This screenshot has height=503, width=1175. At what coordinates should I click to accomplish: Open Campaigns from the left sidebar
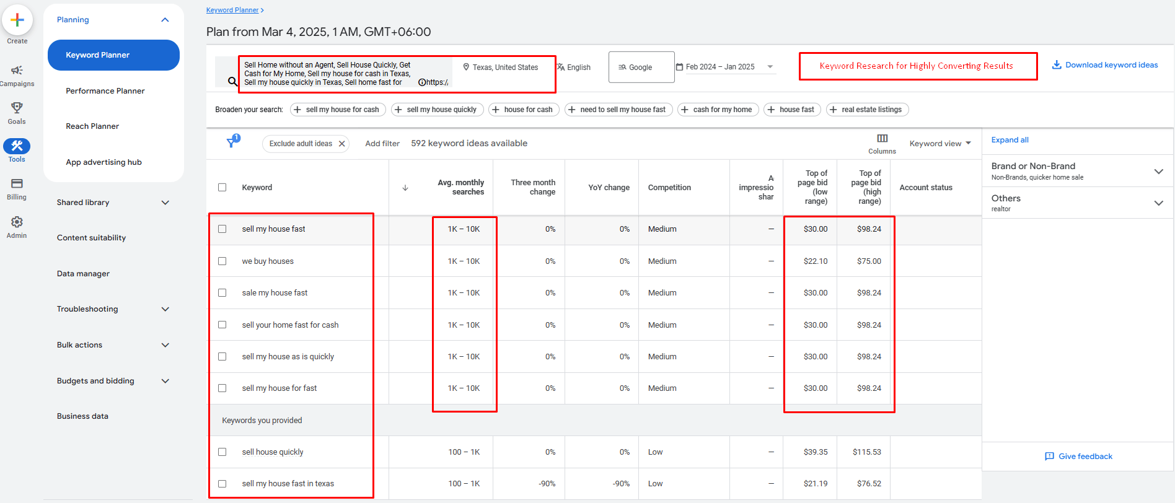coord(17,71)
